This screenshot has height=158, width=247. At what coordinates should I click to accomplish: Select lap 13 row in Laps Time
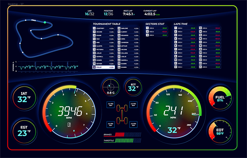(210, 28)
